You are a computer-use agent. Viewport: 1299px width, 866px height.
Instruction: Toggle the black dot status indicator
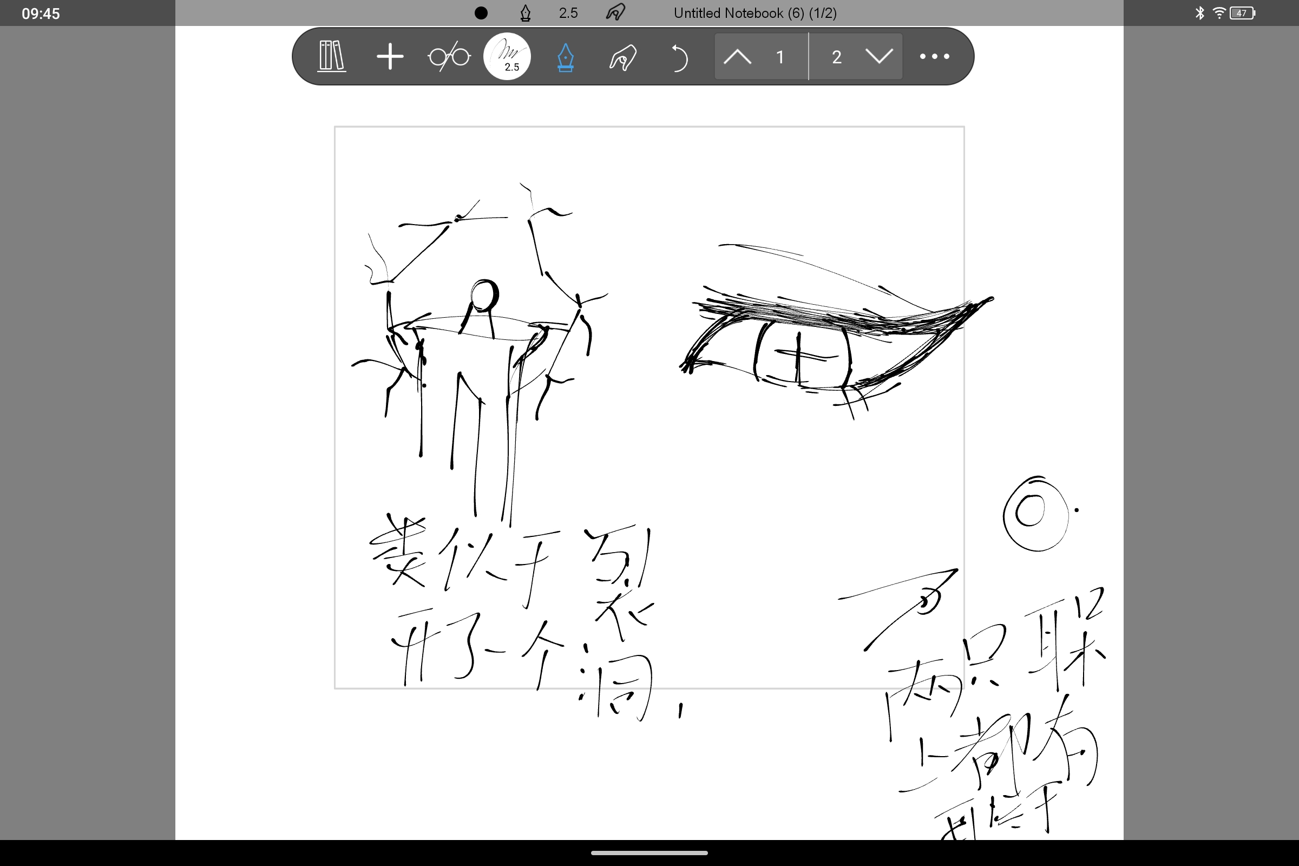tap(481, 12)
